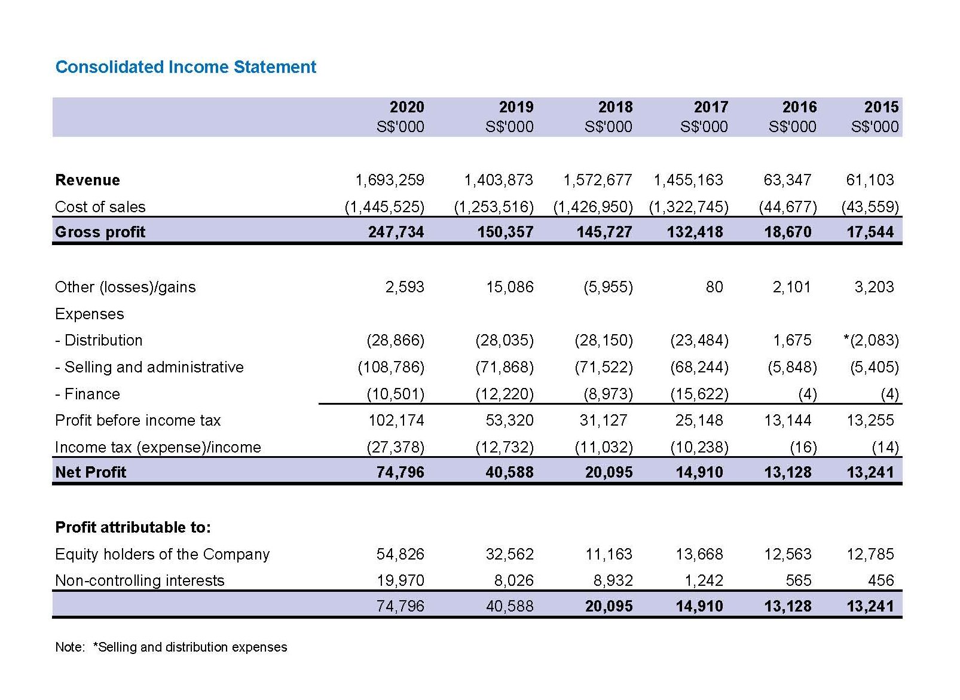960x700 pixels.
Task: Select profit before tax value 53,320
Action: click(510, 420)
